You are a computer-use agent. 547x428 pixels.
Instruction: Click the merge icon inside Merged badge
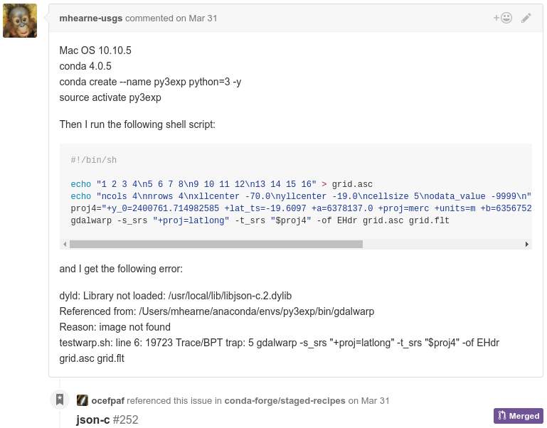coord(502,415)
